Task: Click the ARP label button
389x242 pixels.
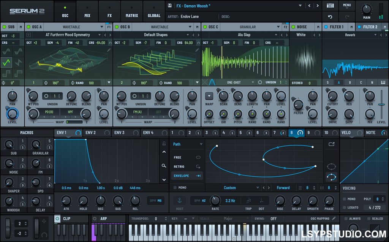Action: coord(104,219)
